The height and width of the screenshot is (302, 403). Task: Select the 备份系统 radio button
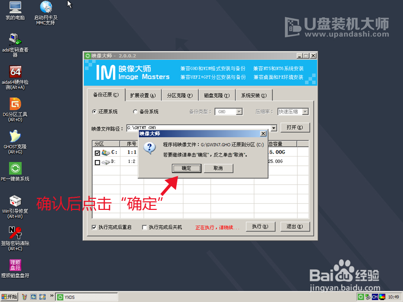pyautogui.click(x=135, y=112)
